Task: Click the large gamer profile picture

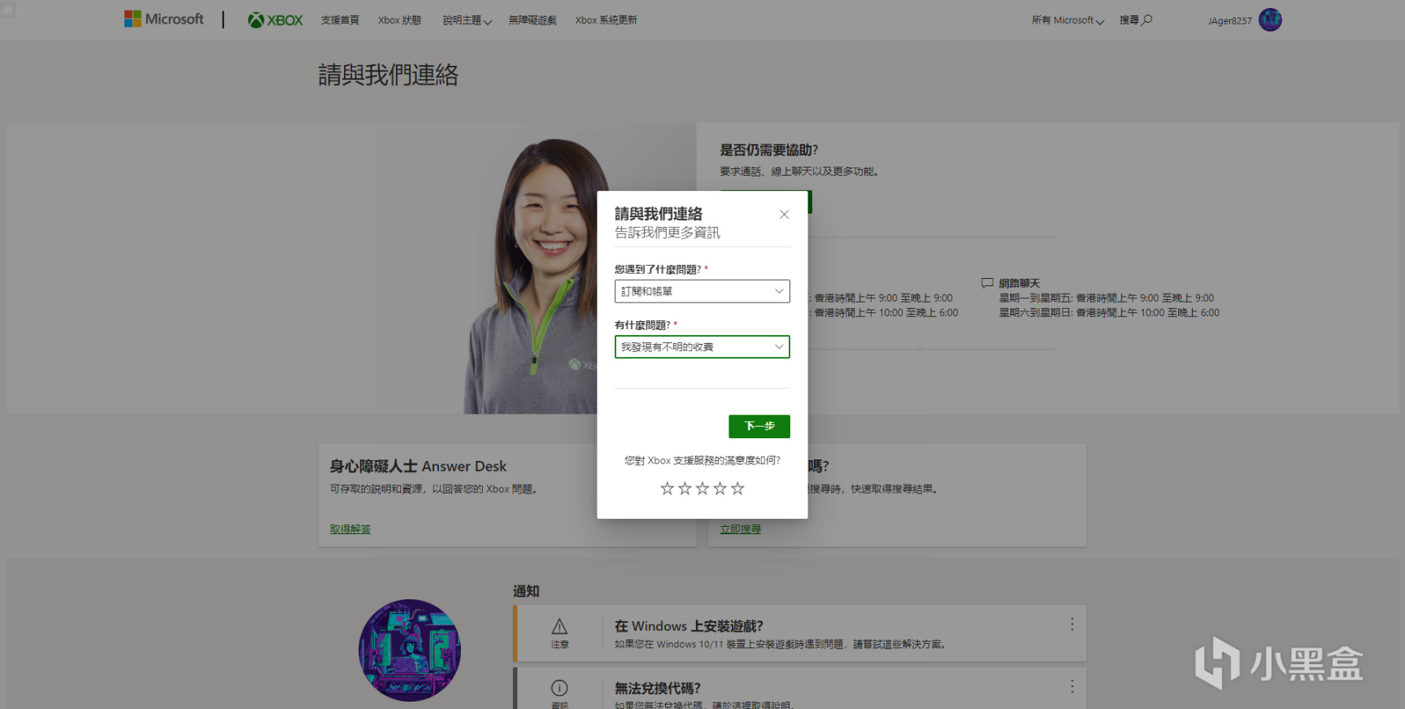Action: click(x=410, y=650)
